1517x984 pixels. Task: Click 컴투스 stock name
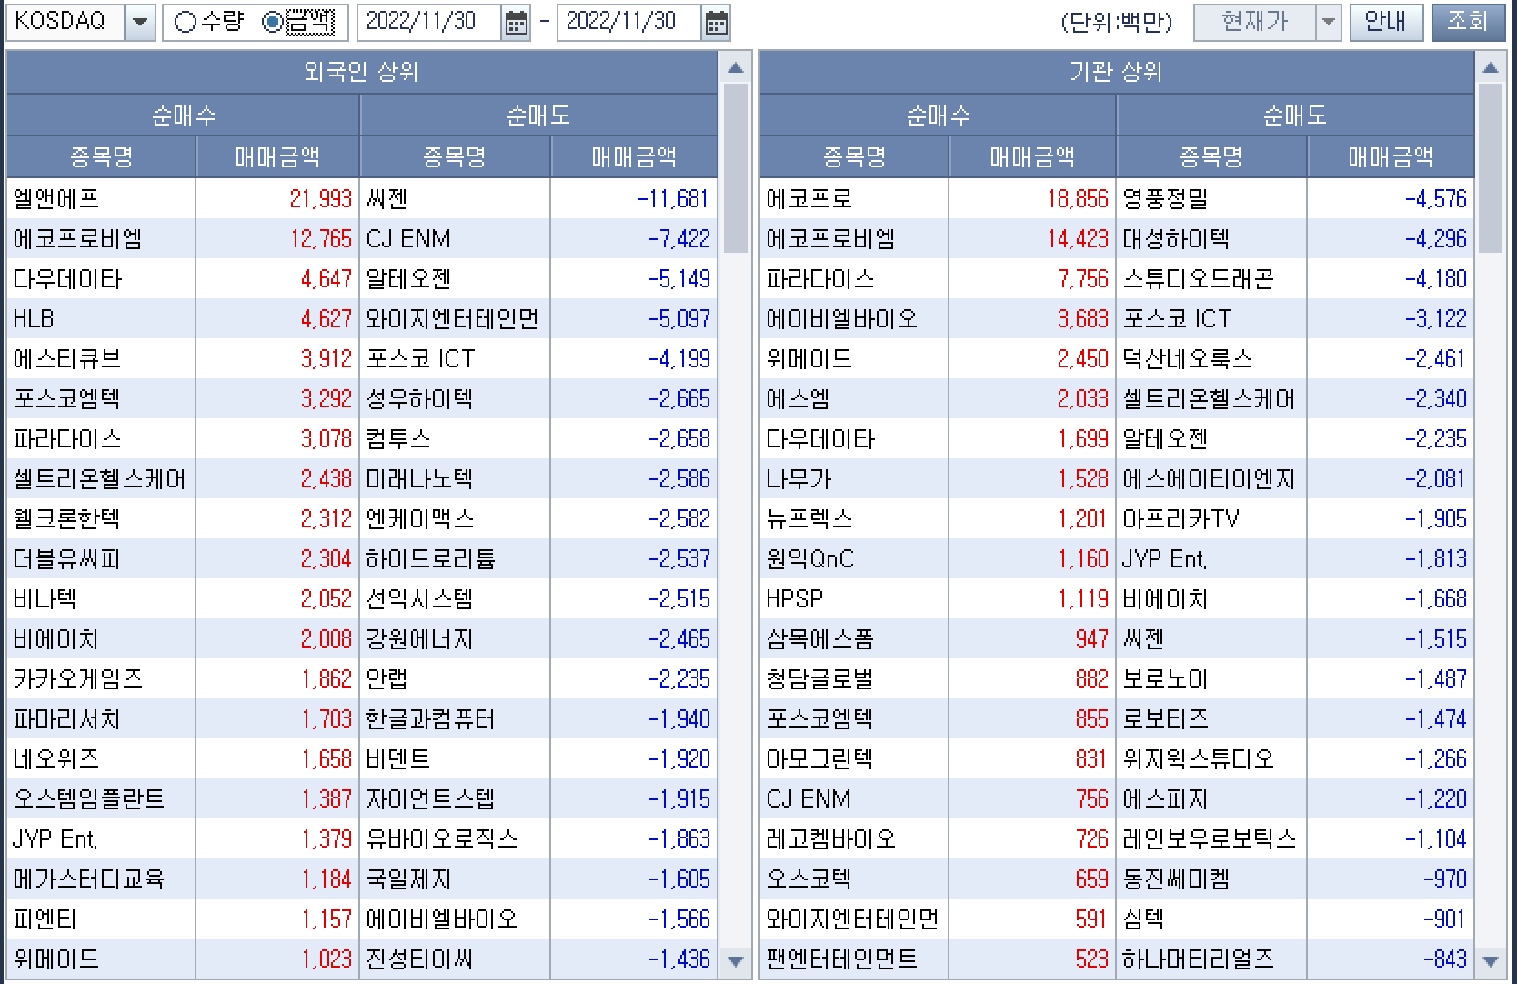coord(397,438)
